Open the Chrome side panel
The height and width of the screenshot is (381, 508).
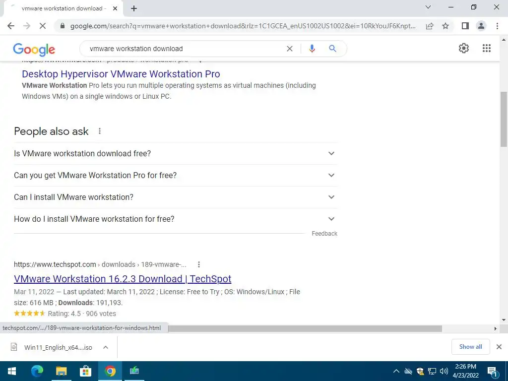[x=465, y=26]
